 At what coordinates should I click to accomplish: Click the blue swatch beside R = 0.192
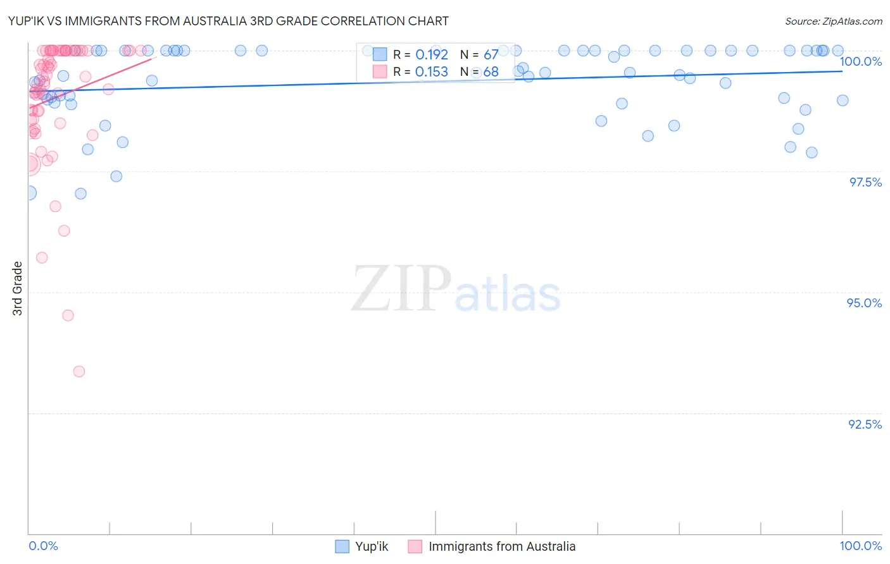tap(380, 54)
